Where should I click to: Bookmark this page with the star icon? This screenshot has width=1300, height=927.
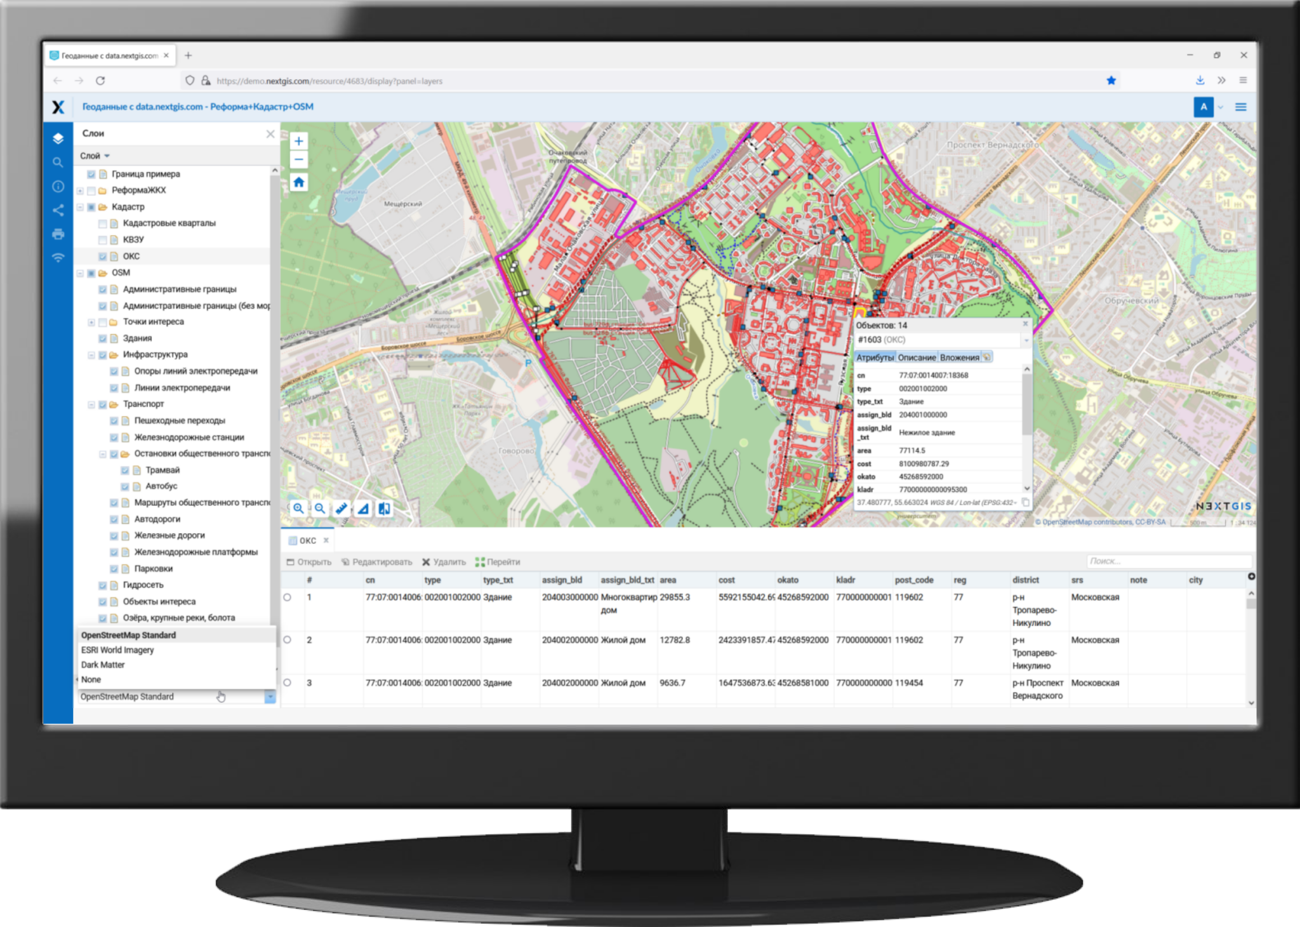pyautogui.click(x=1111, y=81)
